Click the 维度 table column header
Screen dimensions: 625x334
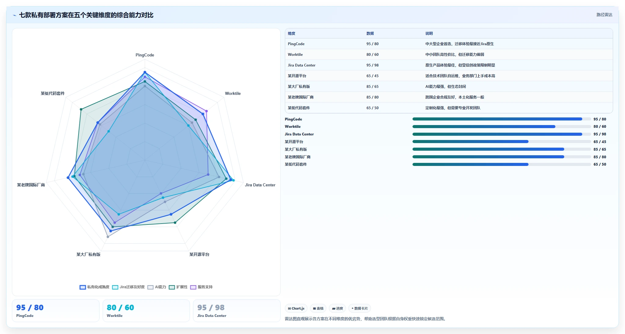[292, 34]
